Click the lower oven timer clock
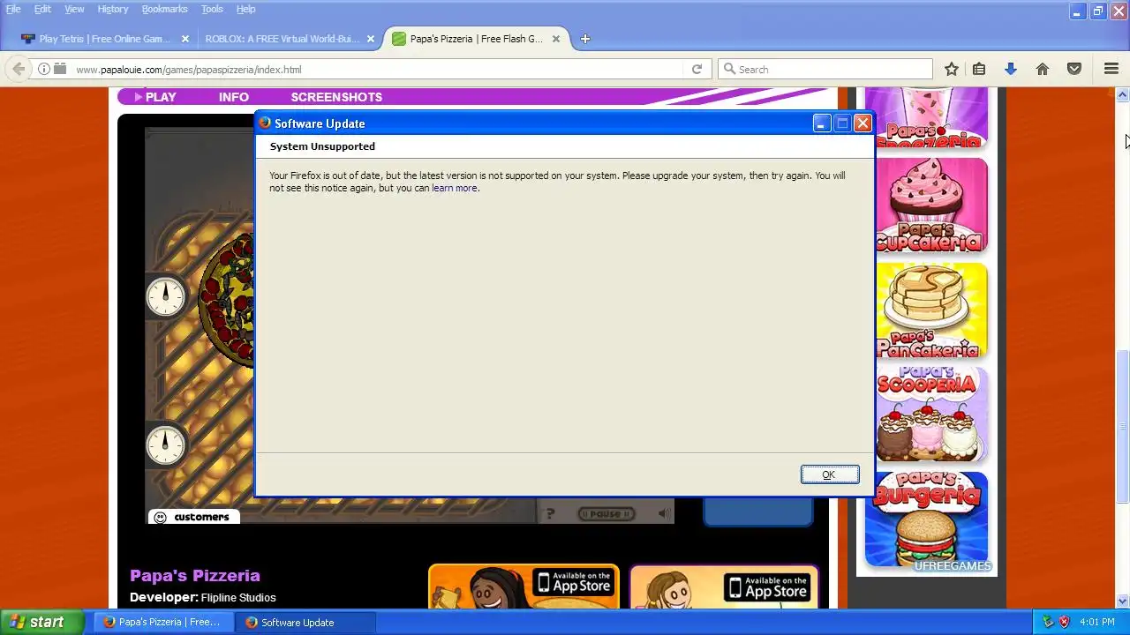The height and width of the screenshot is (635, 1130). (165, 444)
